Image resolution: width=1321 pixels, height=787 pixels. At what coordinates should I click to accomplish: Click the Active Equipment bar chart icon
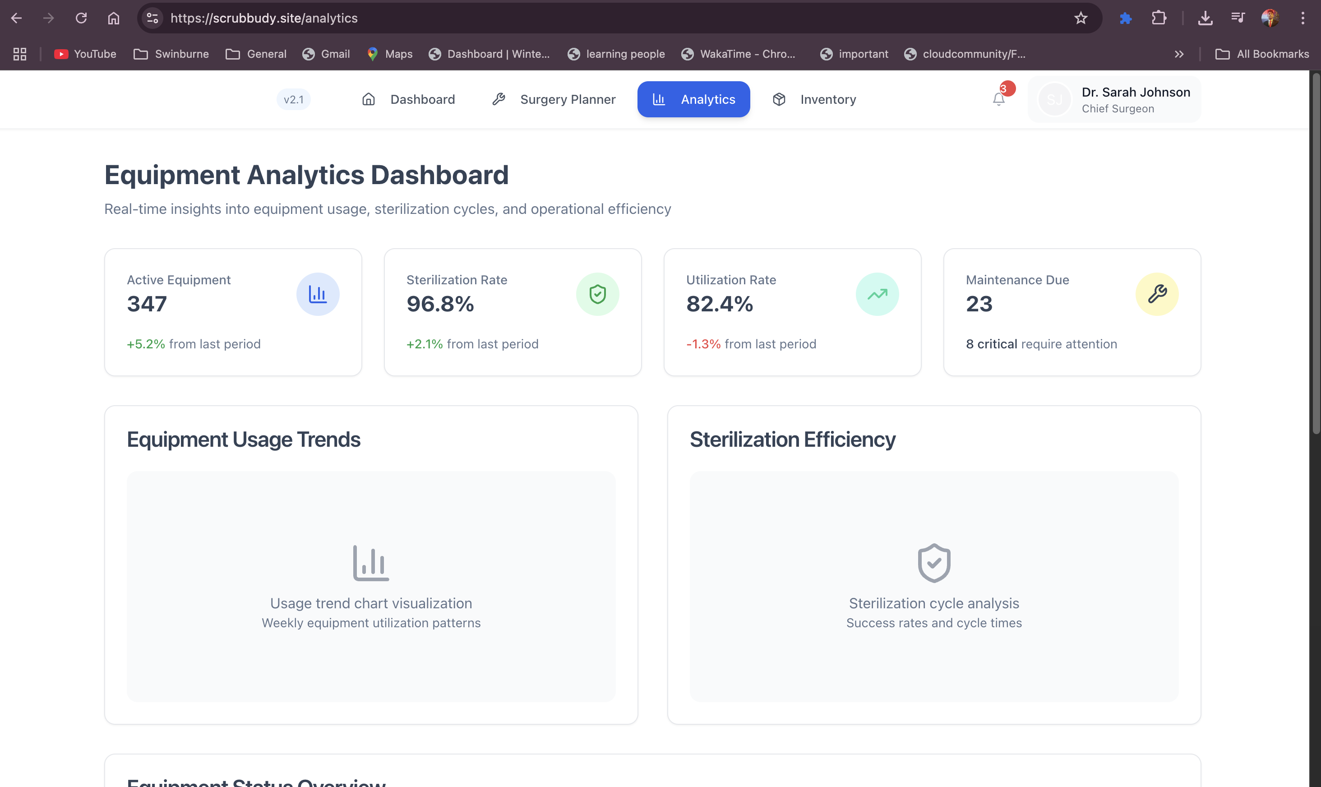click(318, 294)
